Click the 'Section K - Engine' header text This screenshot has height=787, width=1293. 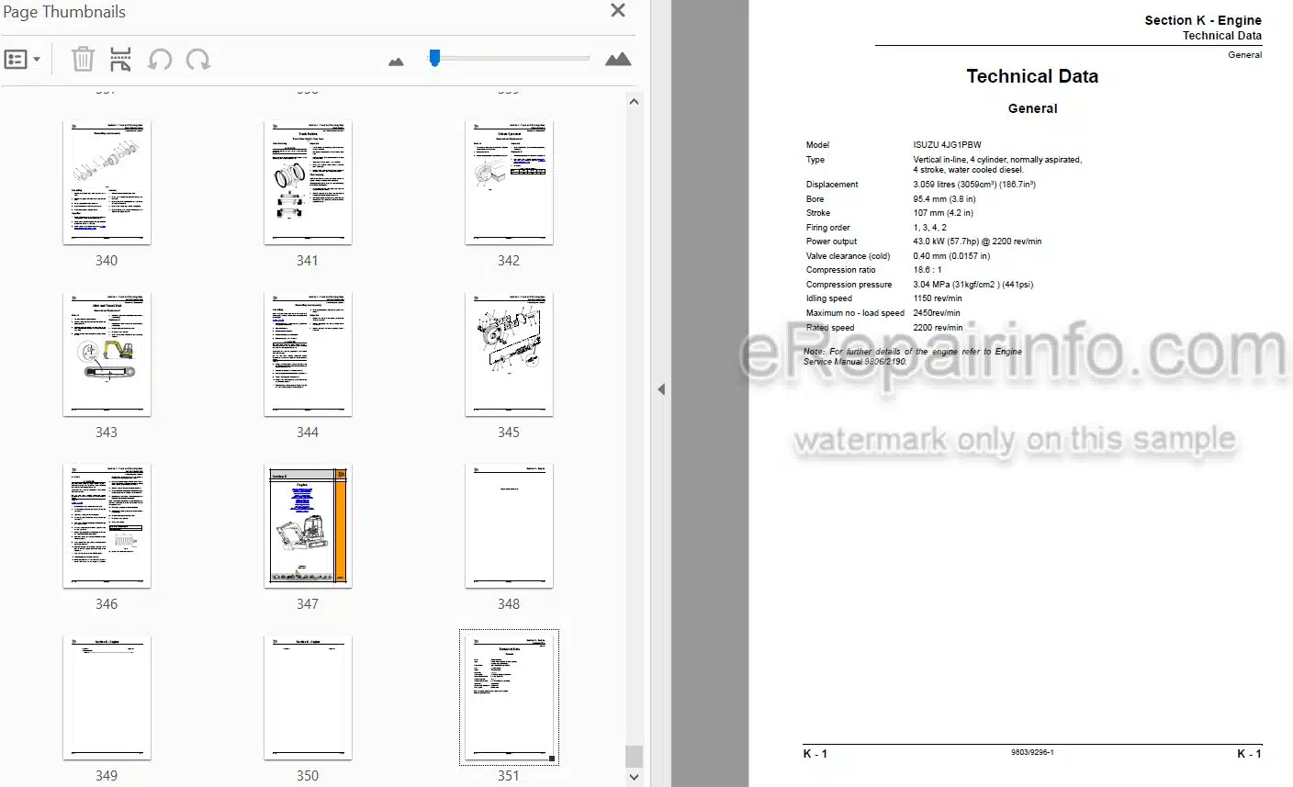pyautogui.click(x=1202, y=20)
